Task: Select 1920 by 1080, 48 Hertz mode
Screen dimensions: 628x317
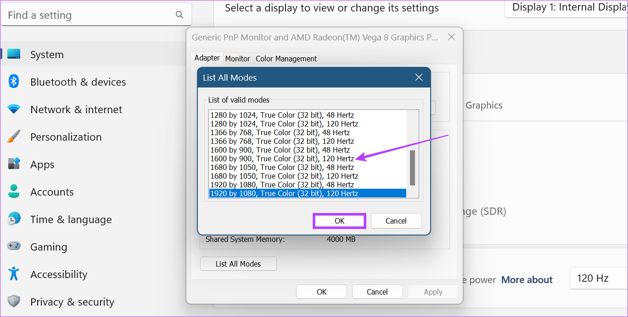Action: coord(308,185)
